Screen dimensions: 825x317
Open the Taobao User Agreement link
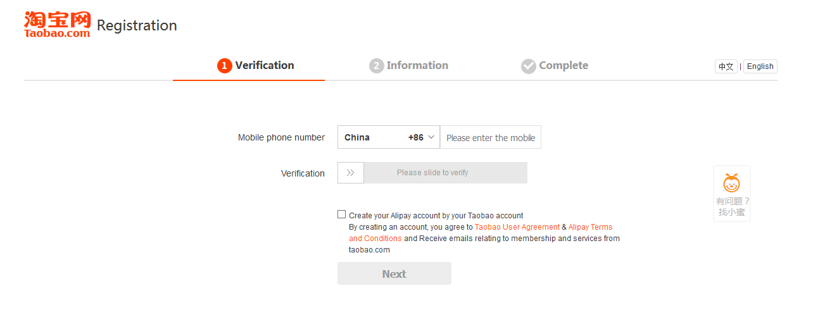pyautogui.click(x=517, y=227)
